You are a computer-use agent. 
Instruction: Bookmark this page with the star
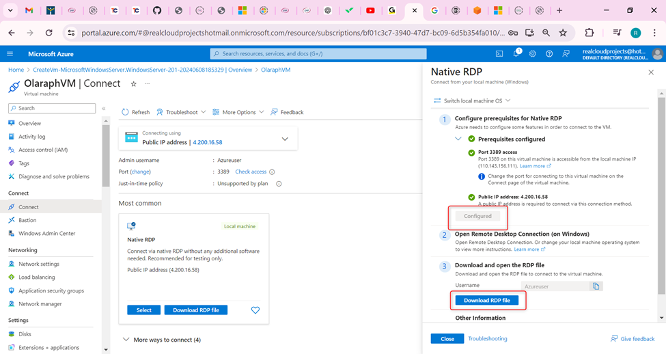tap(563, 33)
